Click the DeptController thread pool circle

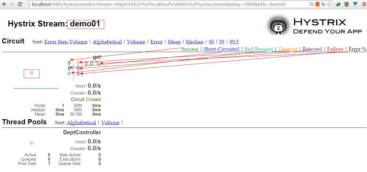tap(32, 143)
